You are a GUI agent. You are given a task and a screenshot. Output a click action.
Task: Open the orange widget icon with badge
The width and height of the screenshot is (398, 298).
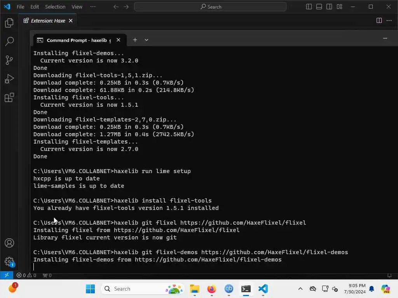13,288
